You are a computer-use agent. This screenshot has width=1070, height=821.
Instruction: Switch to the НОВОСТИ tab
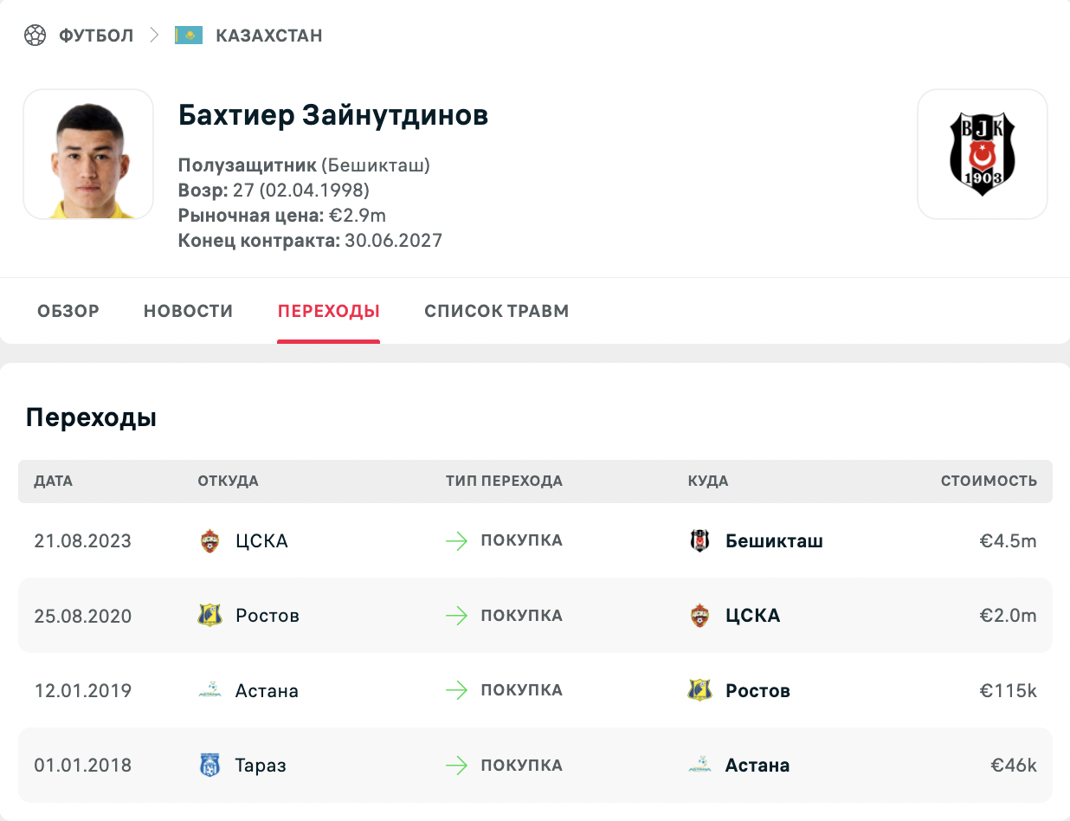(188, 311)
